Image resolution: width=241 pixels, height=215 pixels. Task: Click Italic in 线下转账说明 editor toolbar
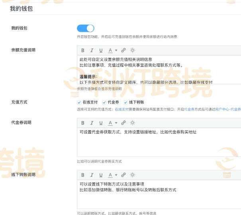coord(92,175)
